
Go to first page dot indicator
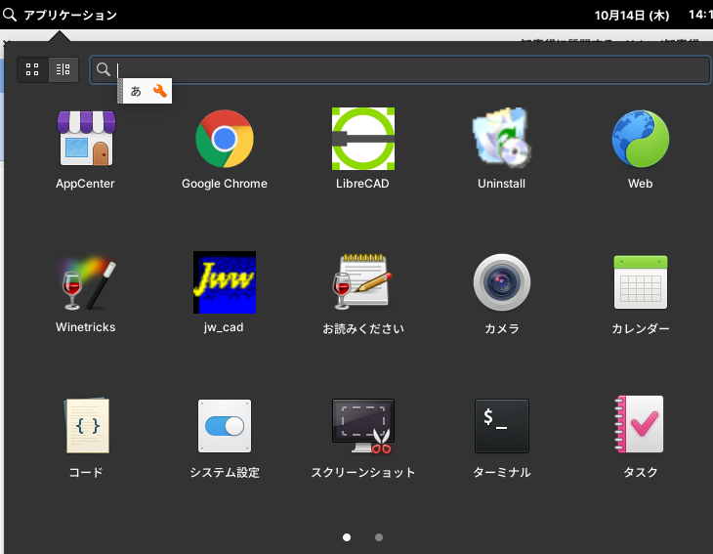tap(347, 537)
